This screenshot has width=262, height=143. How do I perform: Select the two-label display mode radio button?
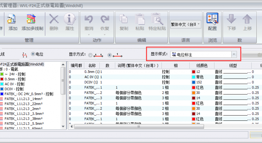(x=90, y=55)
